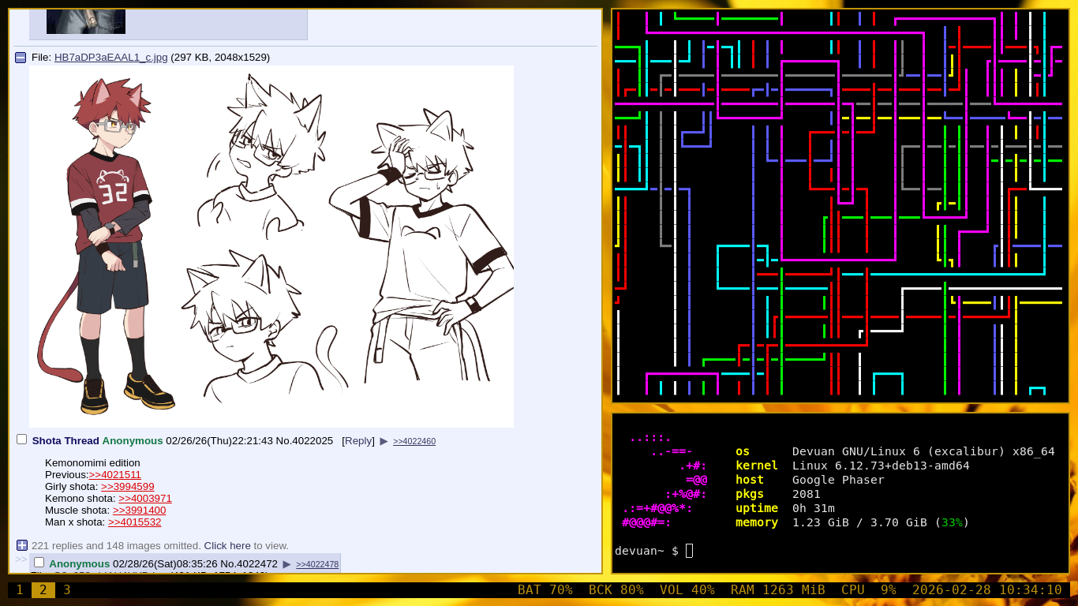The width and height of the screenshot is (1078, 606).
Task: Switch to workspace 3 in the status bar
Action: click(x=67, y=590)
